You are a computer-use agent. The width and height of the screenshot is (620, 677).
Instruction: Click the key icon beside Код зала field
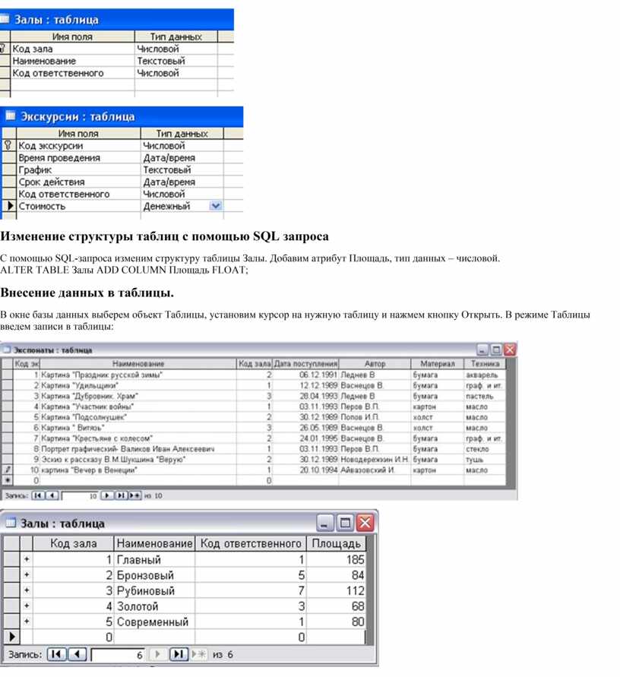tap(2, 49)
